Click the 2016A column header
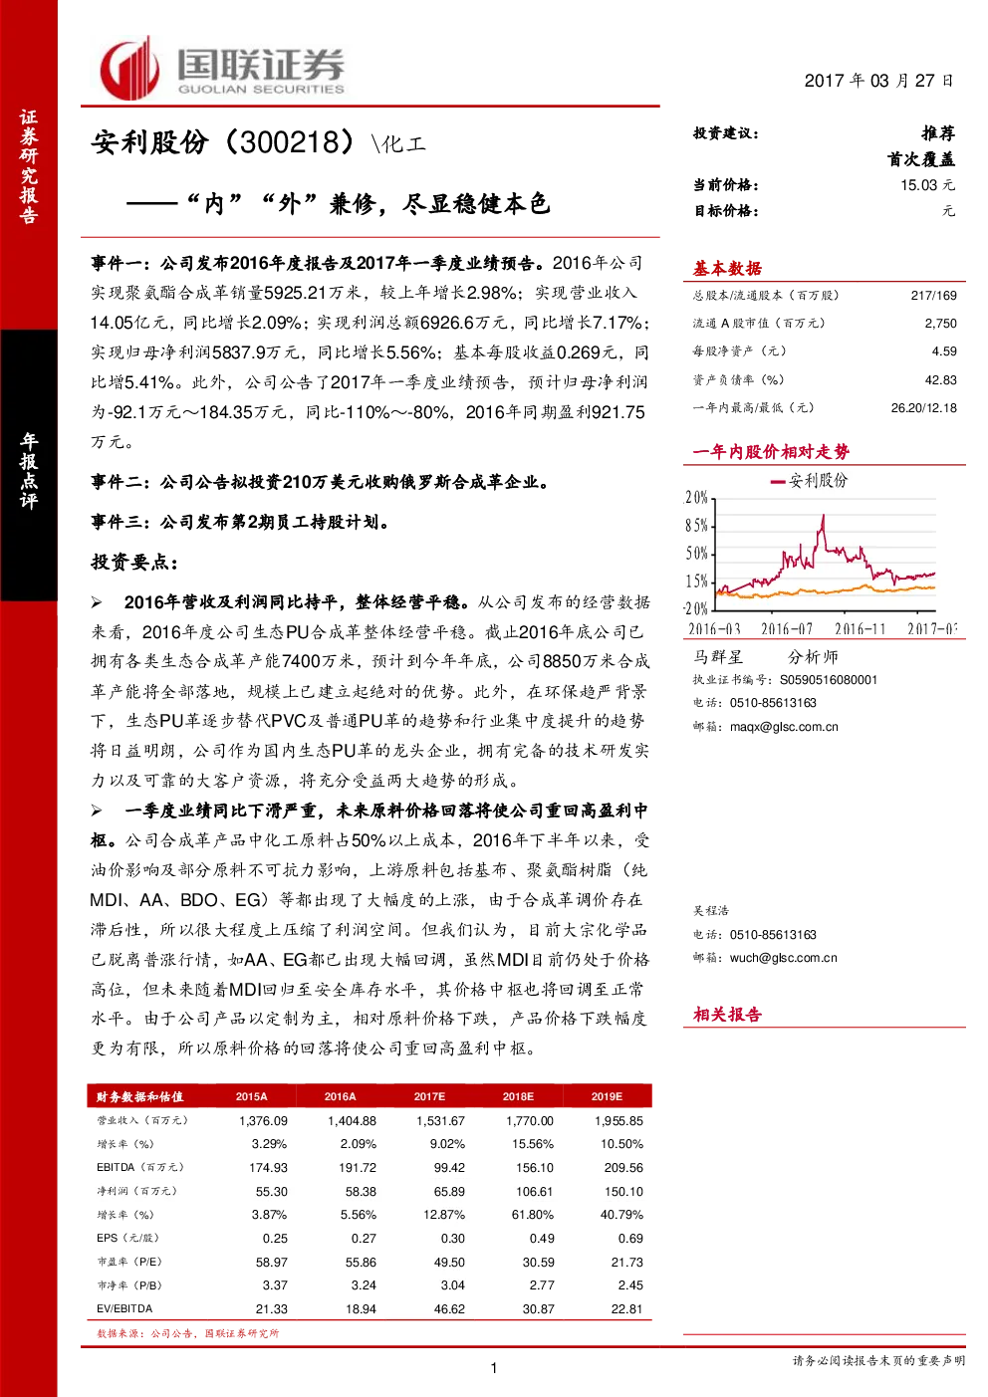988x1397 pixels. click(340, 1096)
